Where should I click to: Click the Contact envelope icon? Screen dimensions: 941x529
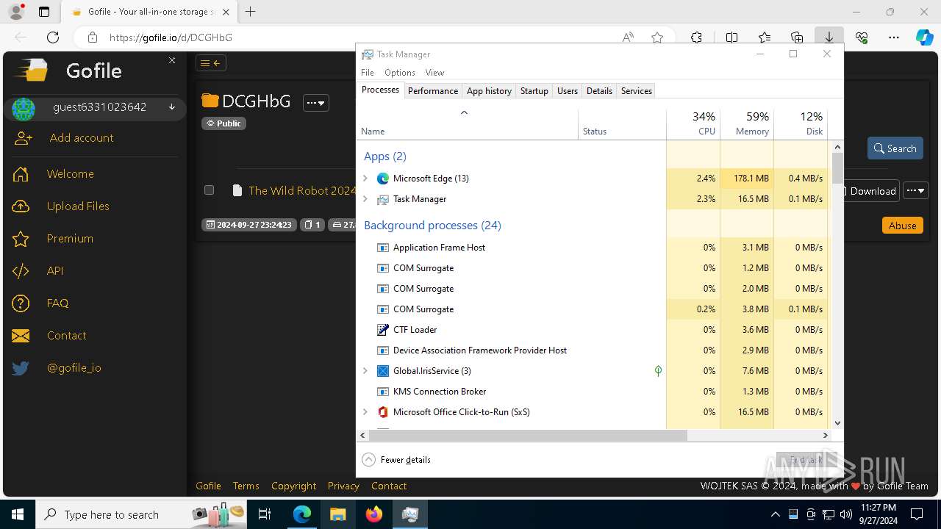pyautogui.click(x=21, y=336)
